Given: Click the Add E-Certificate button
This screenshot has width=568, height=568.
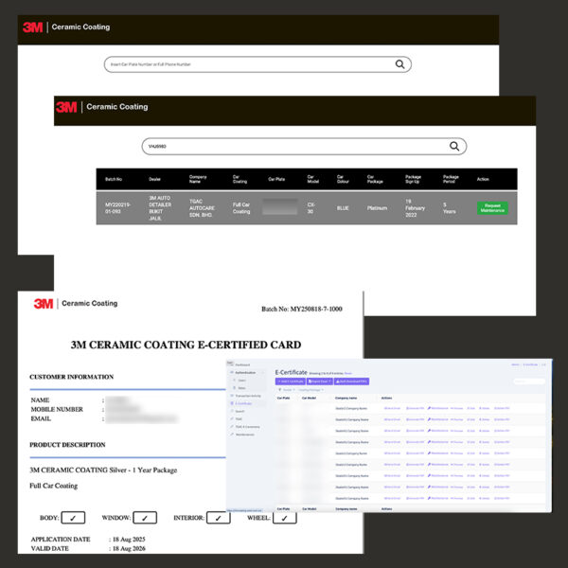Looking at the screenshot, I should coord(289,381).
